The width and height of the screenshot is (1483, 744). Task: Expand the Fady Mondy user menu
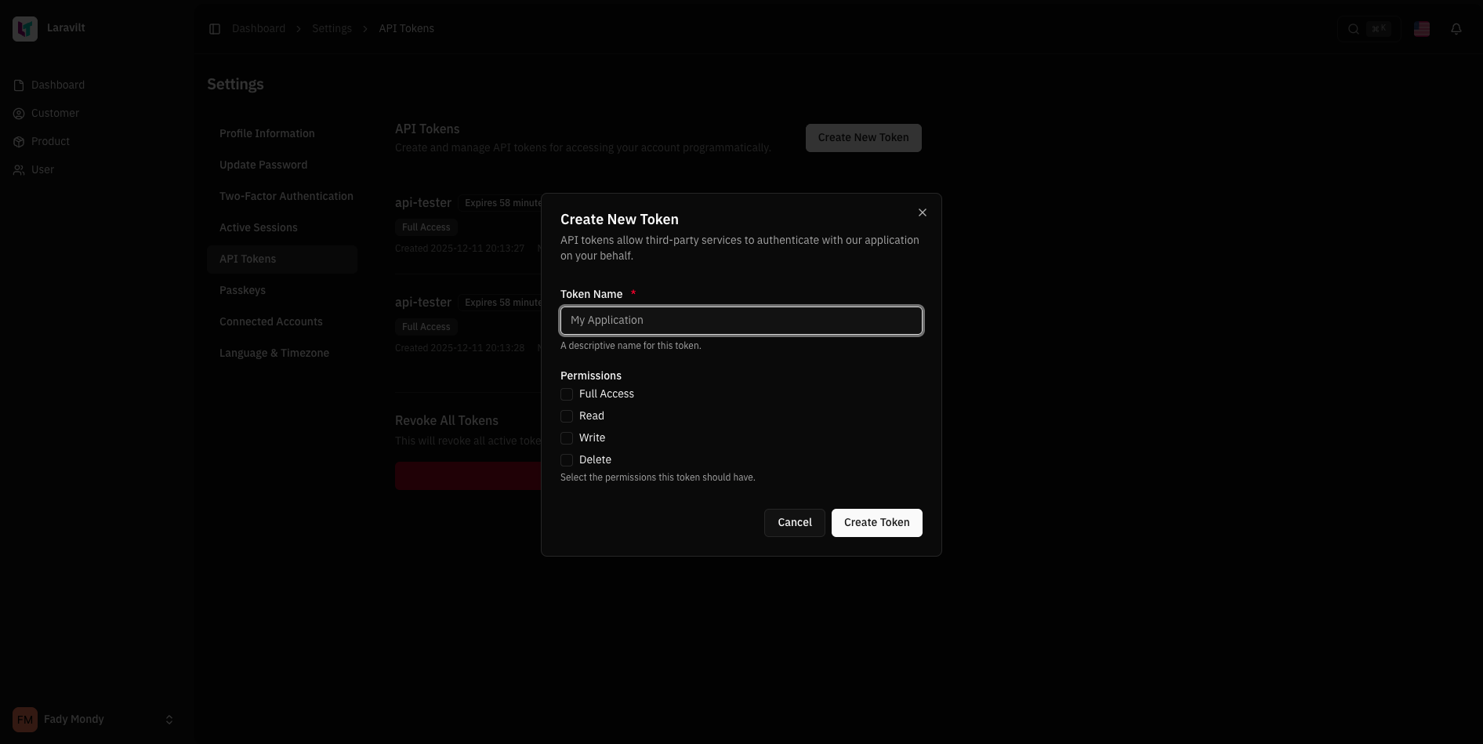[x=93, y=719]
